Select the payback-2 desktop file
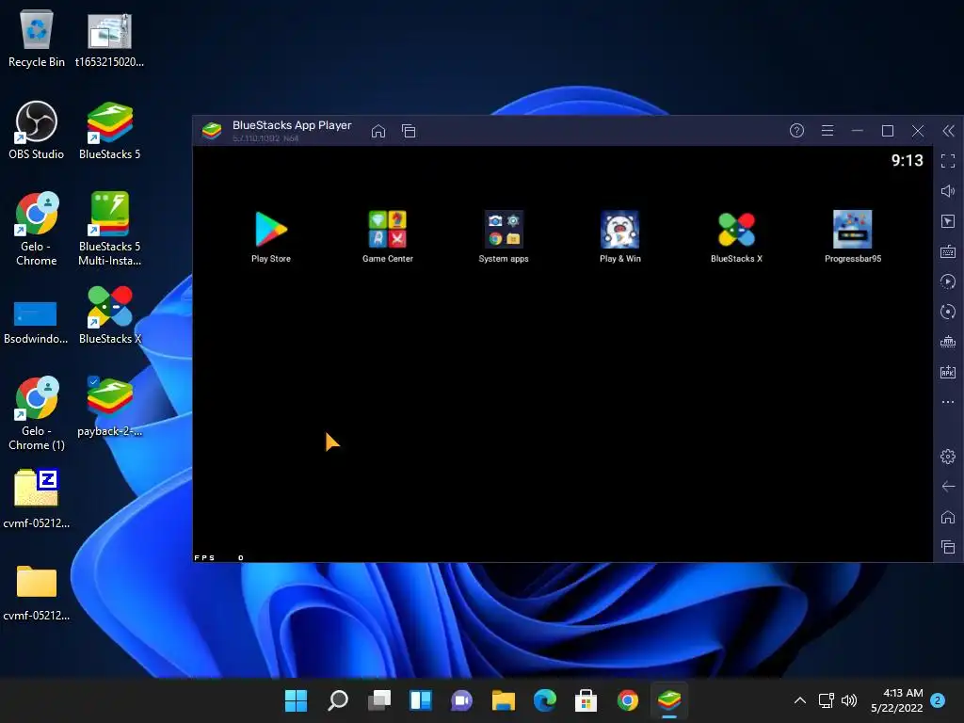 click(x=109, y=407)
